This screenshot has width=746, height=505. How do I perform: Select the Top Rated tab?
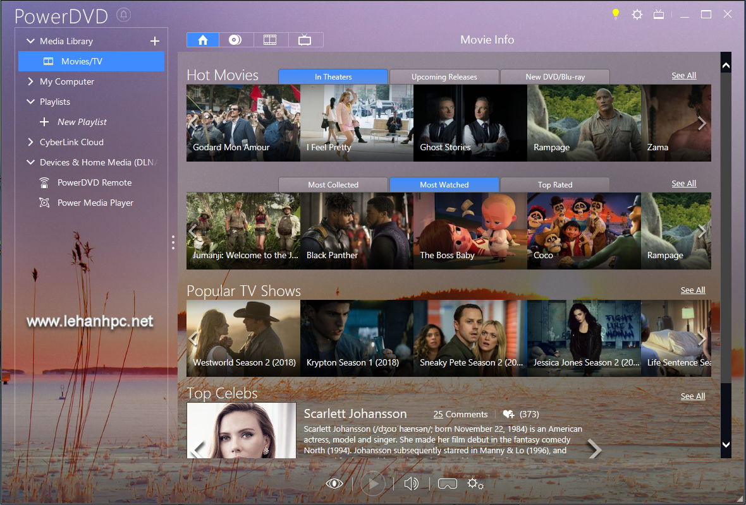555,185
